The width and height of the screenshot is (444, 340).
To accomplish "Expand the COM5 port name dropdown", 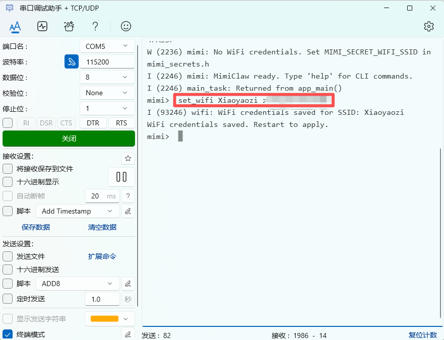I will tap(107, 46).
